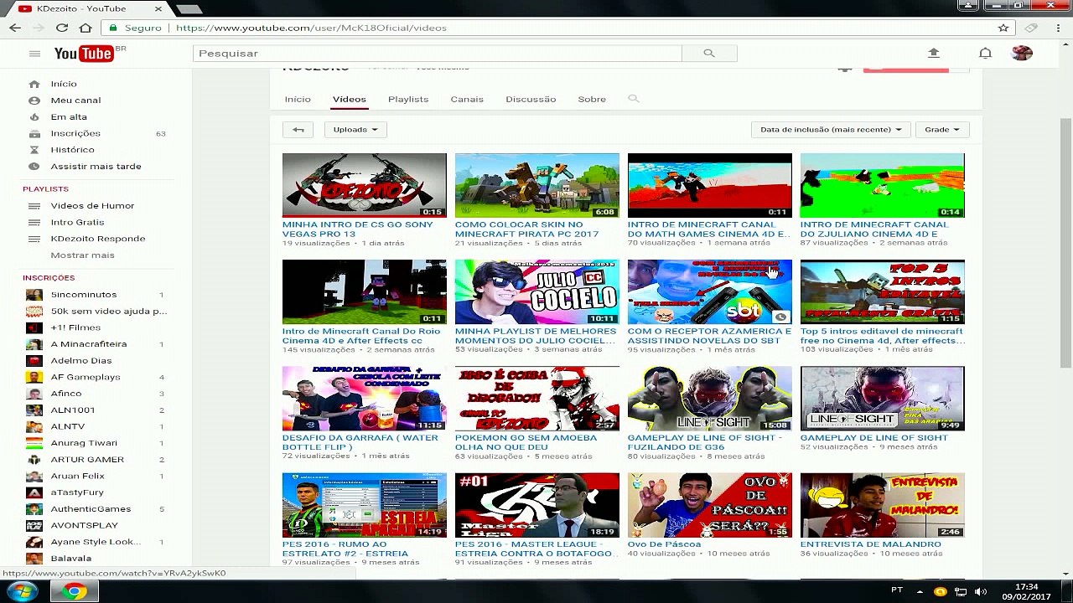Viewport: 1073px width, 603px height.
Task: Click title INTRO DE MINECRAFT CANAL DO ZJULIANO
Action: pos(874,229)
